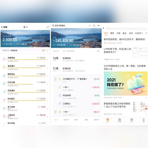Open search in 2021年流水 header

pyautogui.click(x=94, y=26)
